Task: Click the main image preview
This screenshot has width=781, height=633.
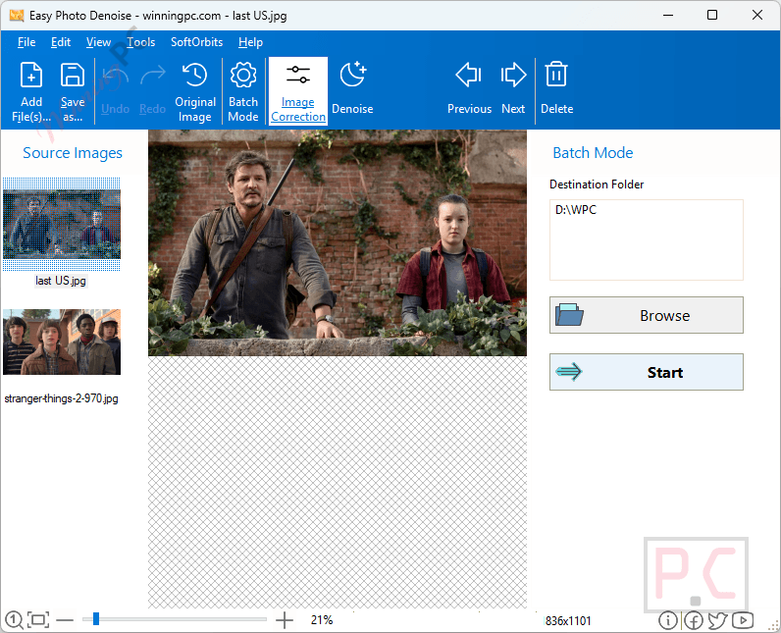Action: [x=338, y=243]
